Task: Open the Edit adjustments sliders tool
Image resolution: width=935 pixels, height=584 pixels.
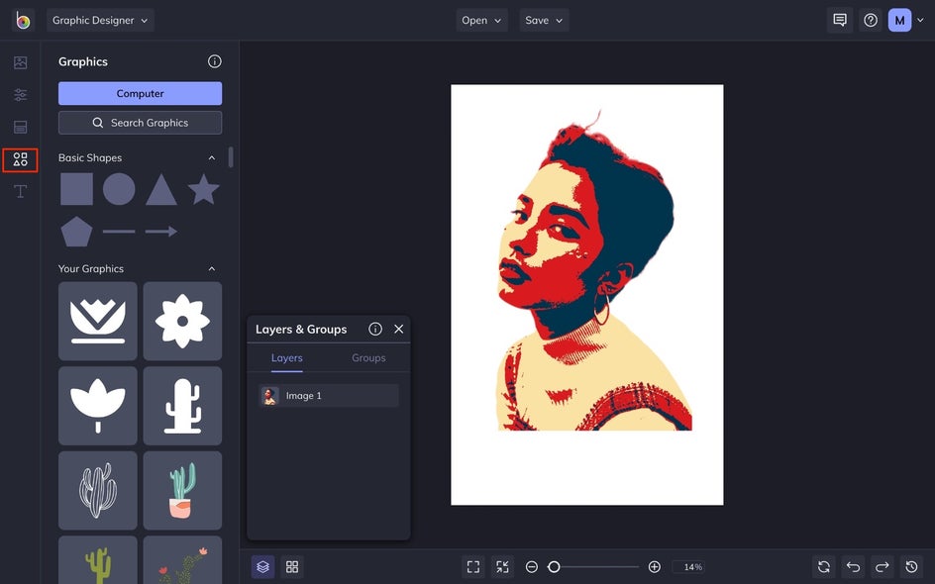Action: [x=20, y=95]
